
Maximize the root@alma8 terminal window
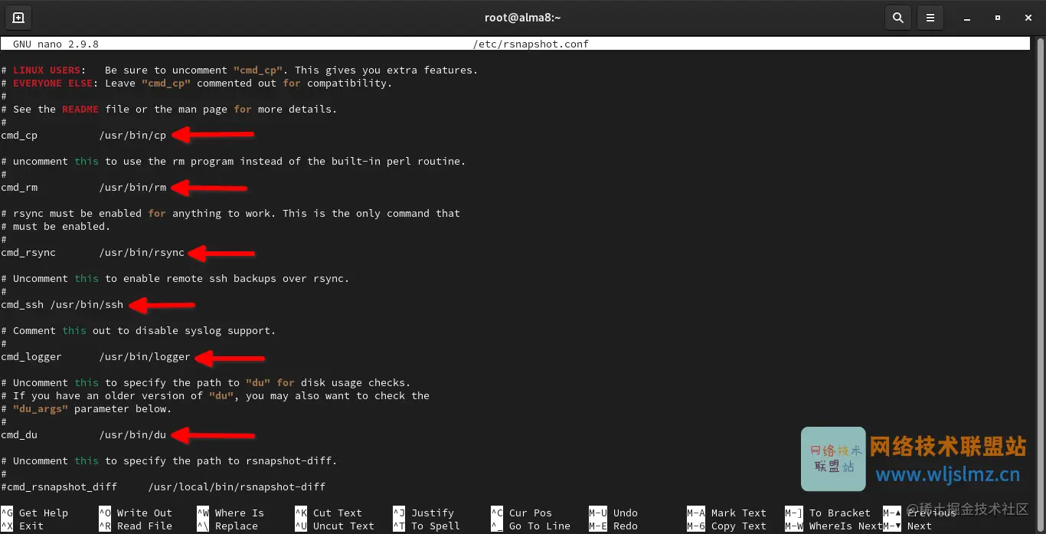click(997, 17)
